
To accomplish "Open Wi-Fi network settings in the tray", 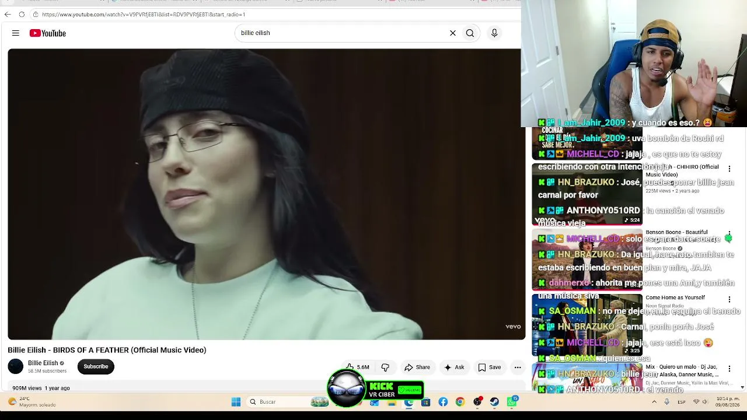I will click(696, 402).
